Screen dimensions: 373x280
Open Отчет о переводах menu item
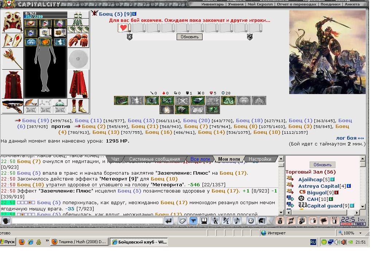point(297,4)
